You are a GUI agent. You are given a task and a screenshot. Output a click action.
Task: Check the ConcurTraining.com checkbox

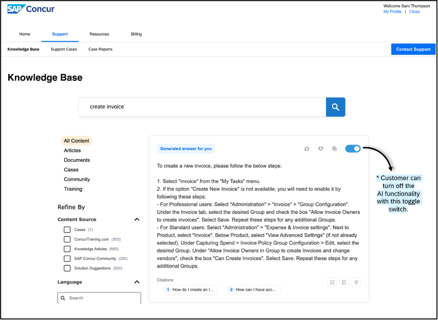pyautogui.click(x=67, y=239)
